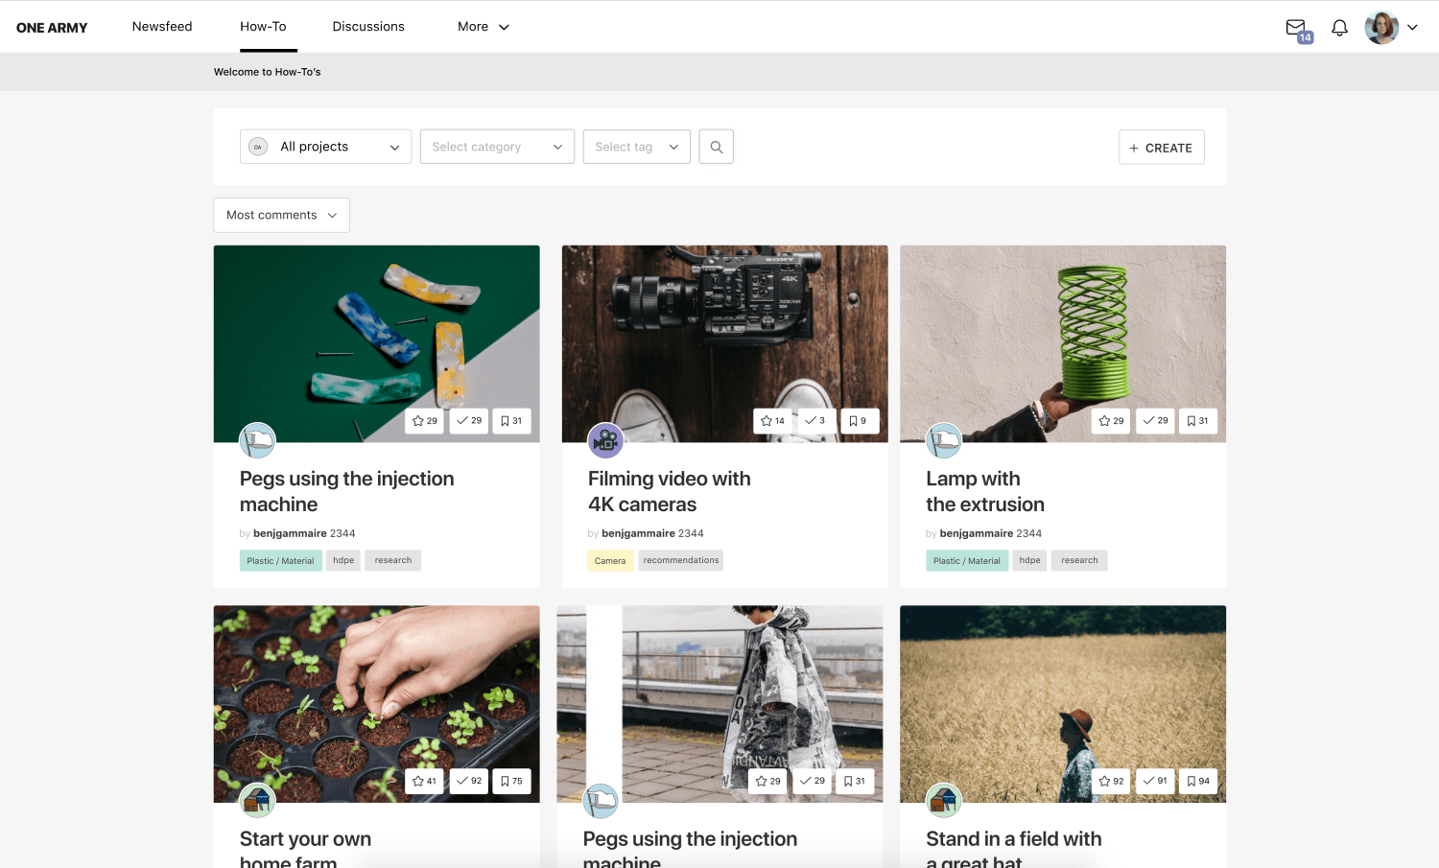
Task: Click star count 29 on Lamp card
Action: point(1112,421)
